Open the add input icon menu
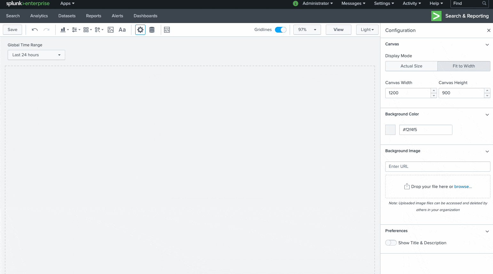The height and width of the screenshot is (274, 493). pyautogui.click(x=76, y=30)
